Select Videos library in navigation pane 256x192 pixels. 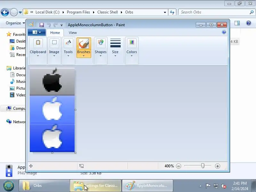click(18, 95)
